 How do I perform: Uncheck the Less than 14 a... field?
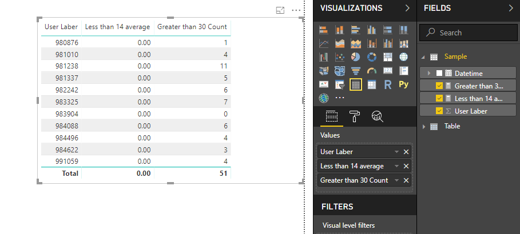coord(439,98)
